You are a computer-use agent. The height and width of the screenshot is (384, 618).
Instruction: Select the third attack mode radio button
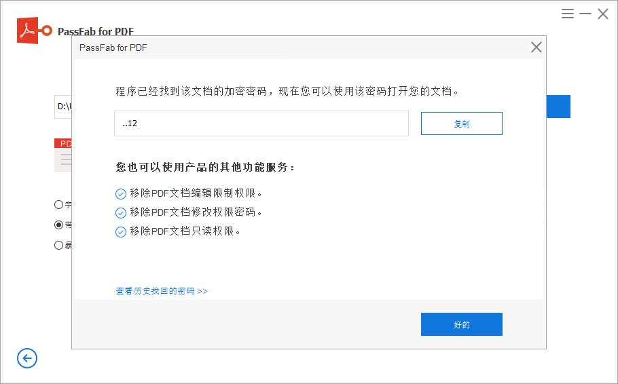58,245
